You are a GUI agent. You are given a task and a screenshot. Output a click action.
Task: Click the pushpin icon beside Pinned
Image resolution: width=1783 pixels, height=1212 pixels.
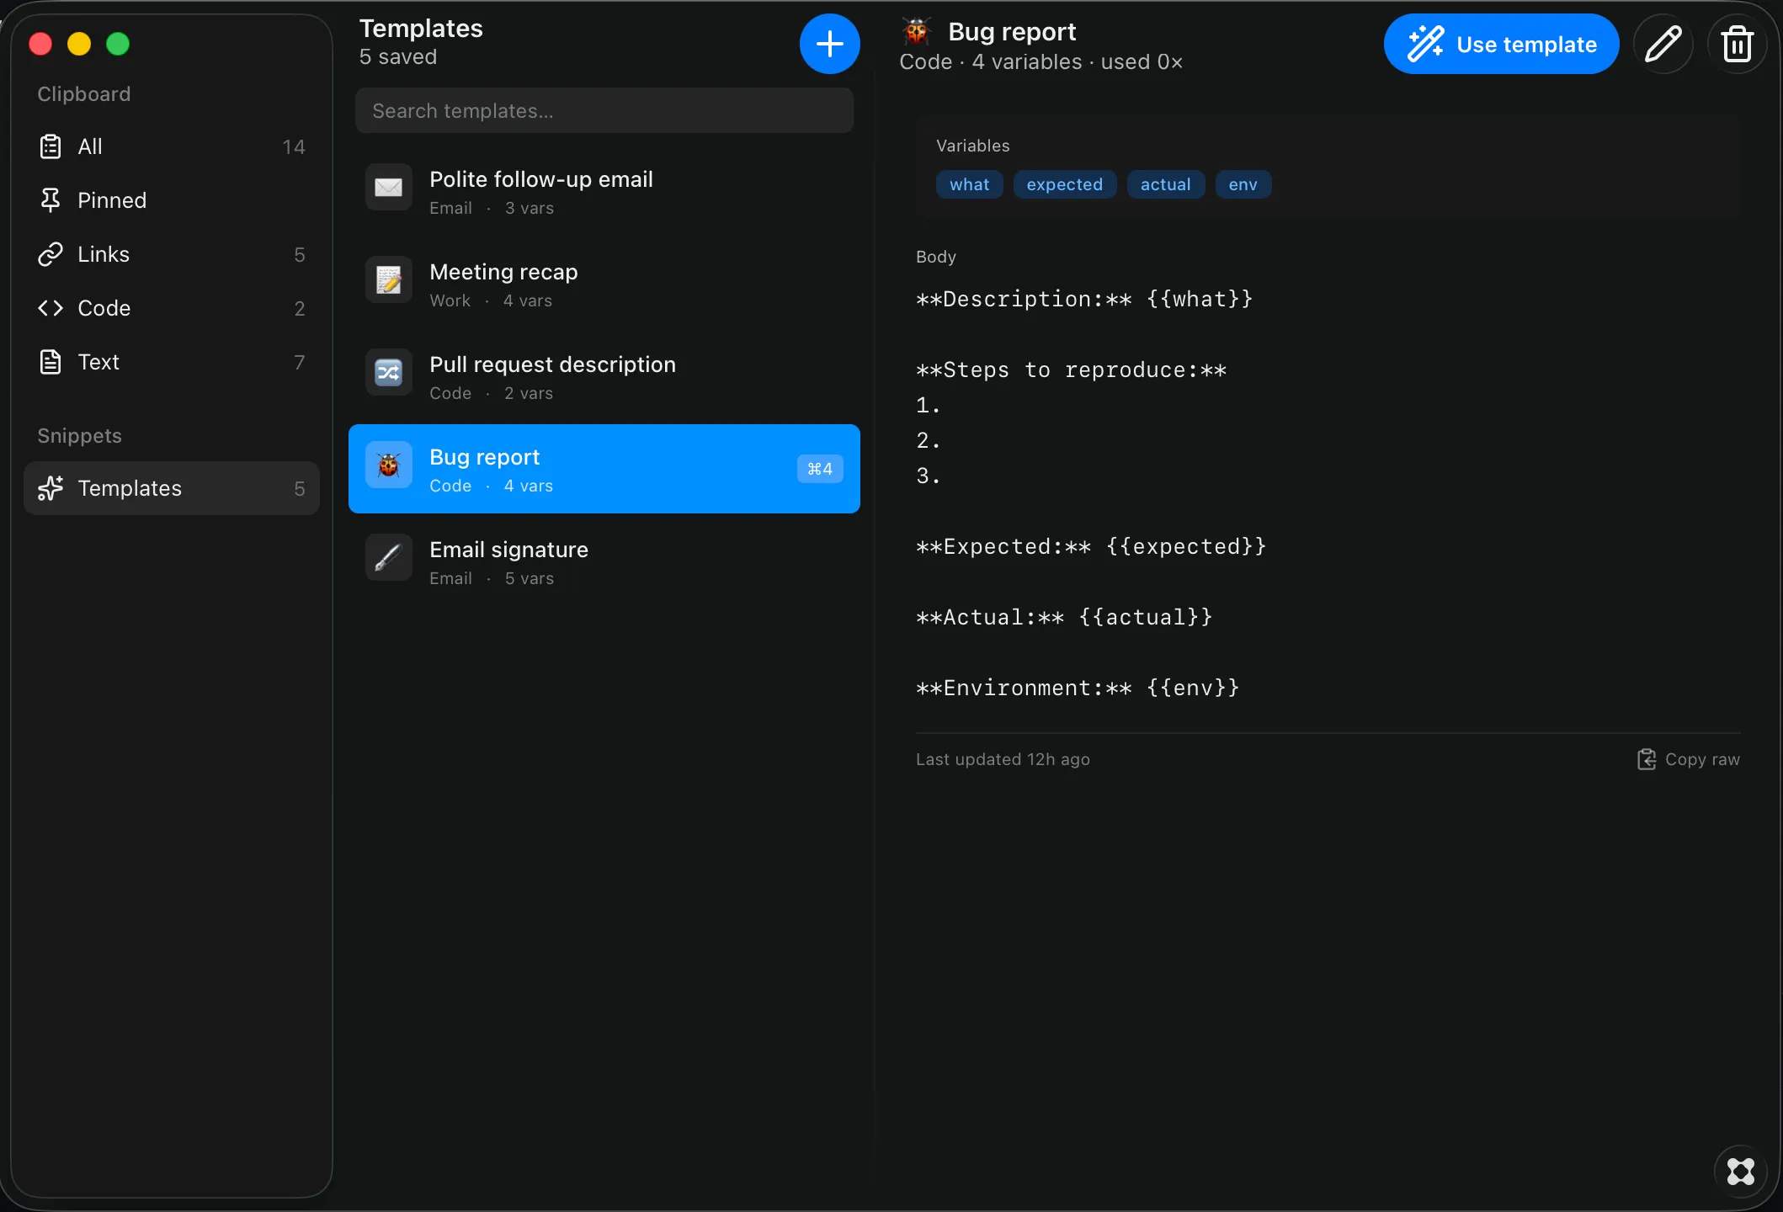(51, 200)
